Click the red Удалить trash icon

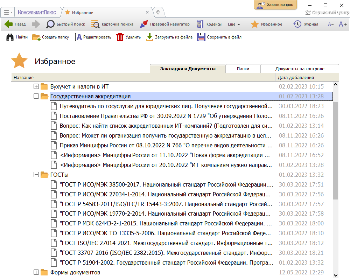pyautogui.click(x=120, y=37)
